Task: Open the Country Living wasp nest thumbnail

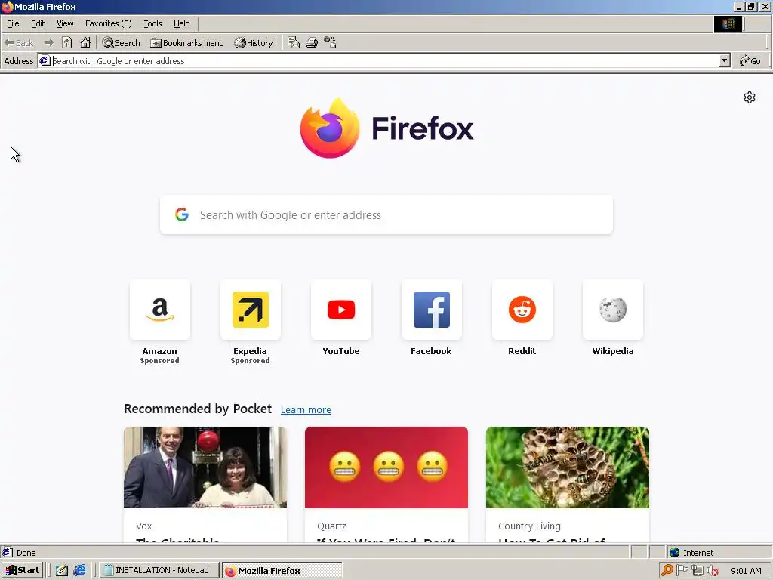Action: tap(568, 467)
